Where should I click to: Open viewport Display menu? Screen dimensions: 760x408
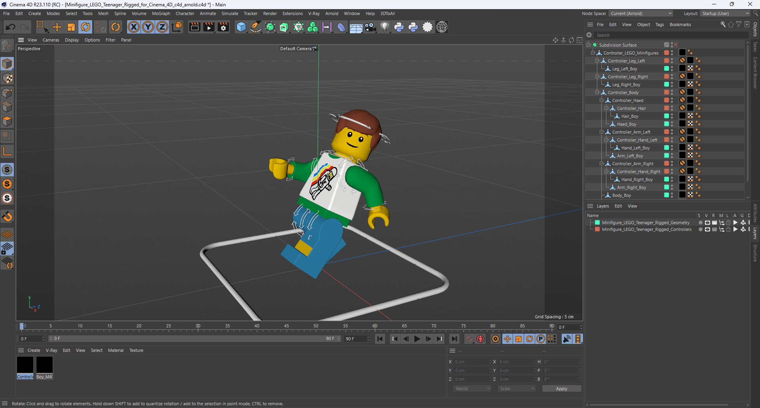pos(72,40)
